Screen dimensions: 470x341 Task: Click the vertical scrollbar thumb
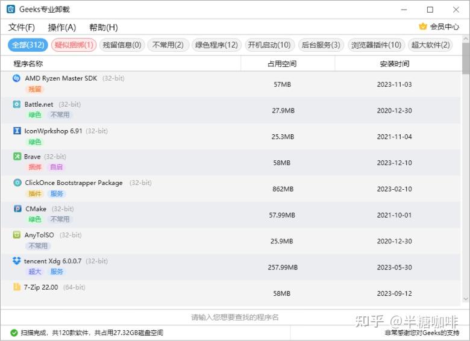[x=466, y=58]
